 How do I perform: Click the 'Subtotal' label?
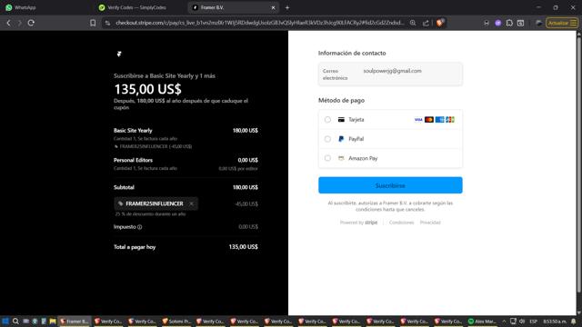(124, 187)
